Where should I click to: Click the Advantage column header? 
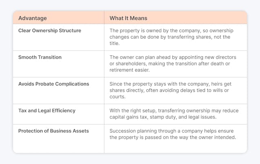33,18
